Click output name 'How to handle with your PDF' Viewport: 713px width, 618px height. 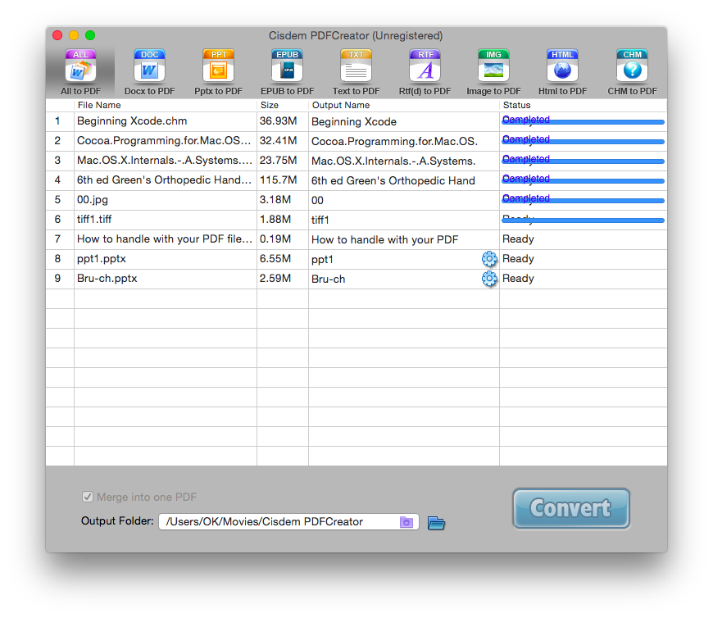point(384,239)
